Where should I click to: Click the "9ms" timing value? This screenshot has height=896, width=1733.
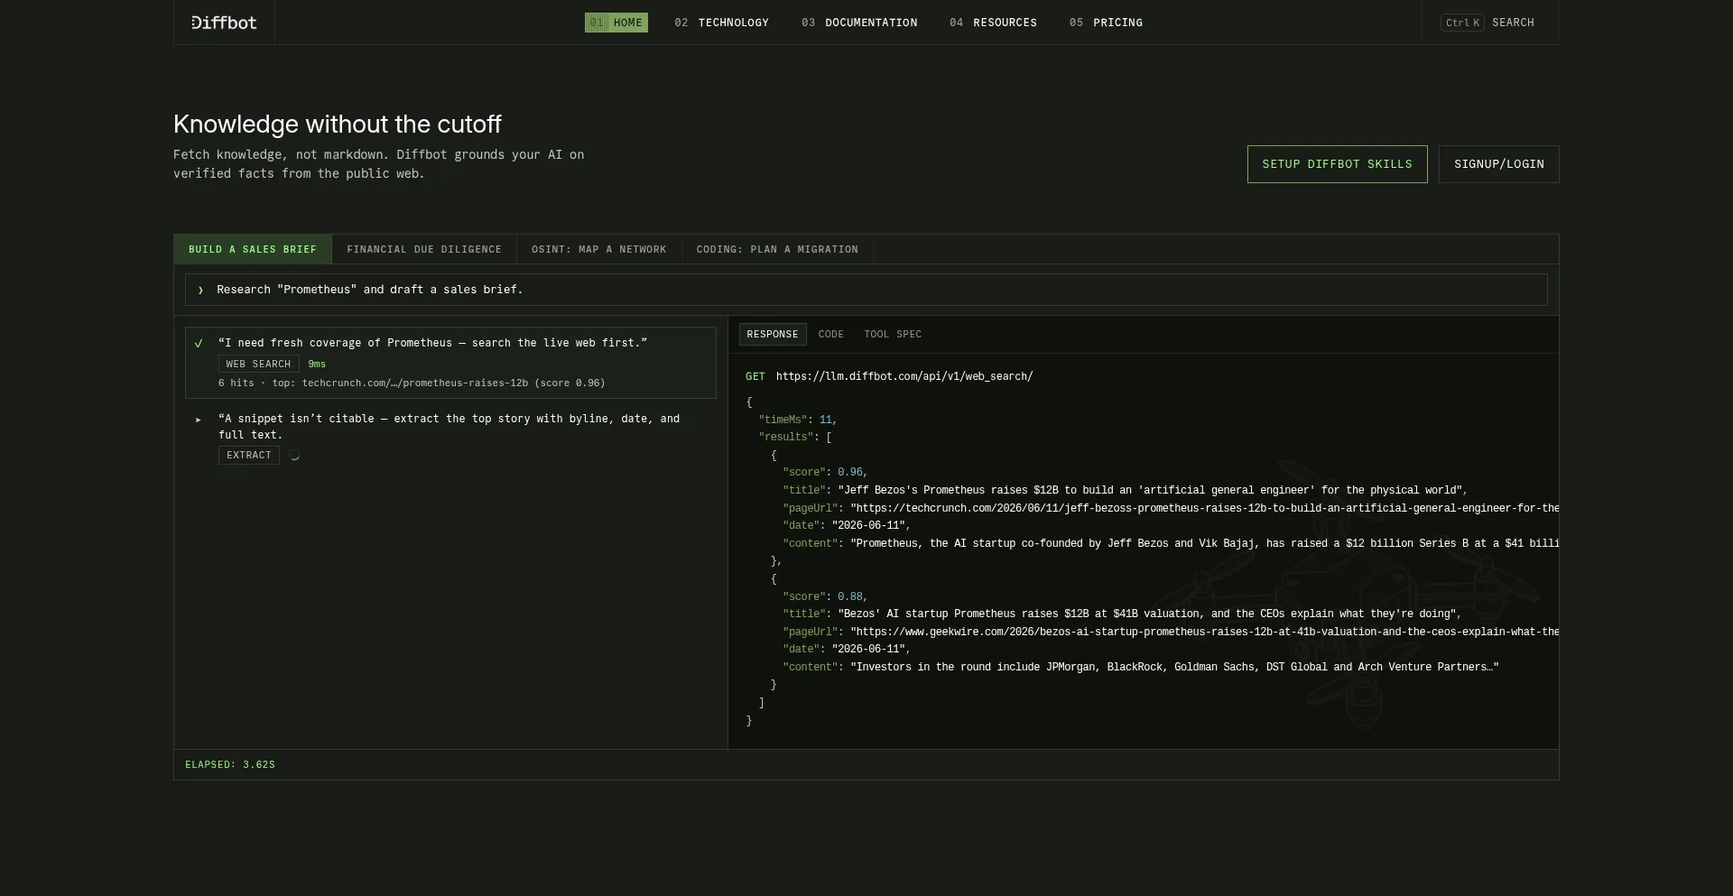(x=317, y=365)
